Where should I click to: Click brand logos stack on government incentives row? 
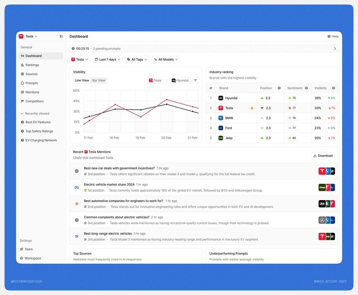pyautogui.click(x=326, y=171)
